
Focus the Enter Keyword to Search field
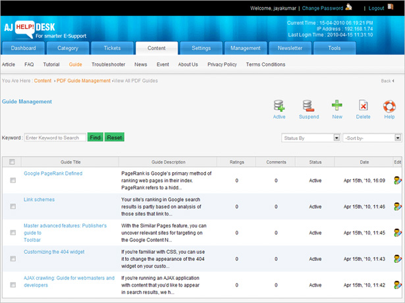pyautogui.click(x=55, y=138)
